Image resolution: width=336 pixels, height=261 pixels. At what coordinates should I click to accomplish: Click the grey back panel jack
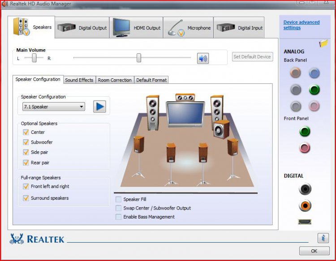296,106
